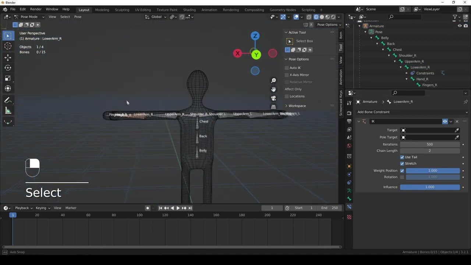Activate the Rotate tool
Screen dimensions: 471x265
pos(8,68)
